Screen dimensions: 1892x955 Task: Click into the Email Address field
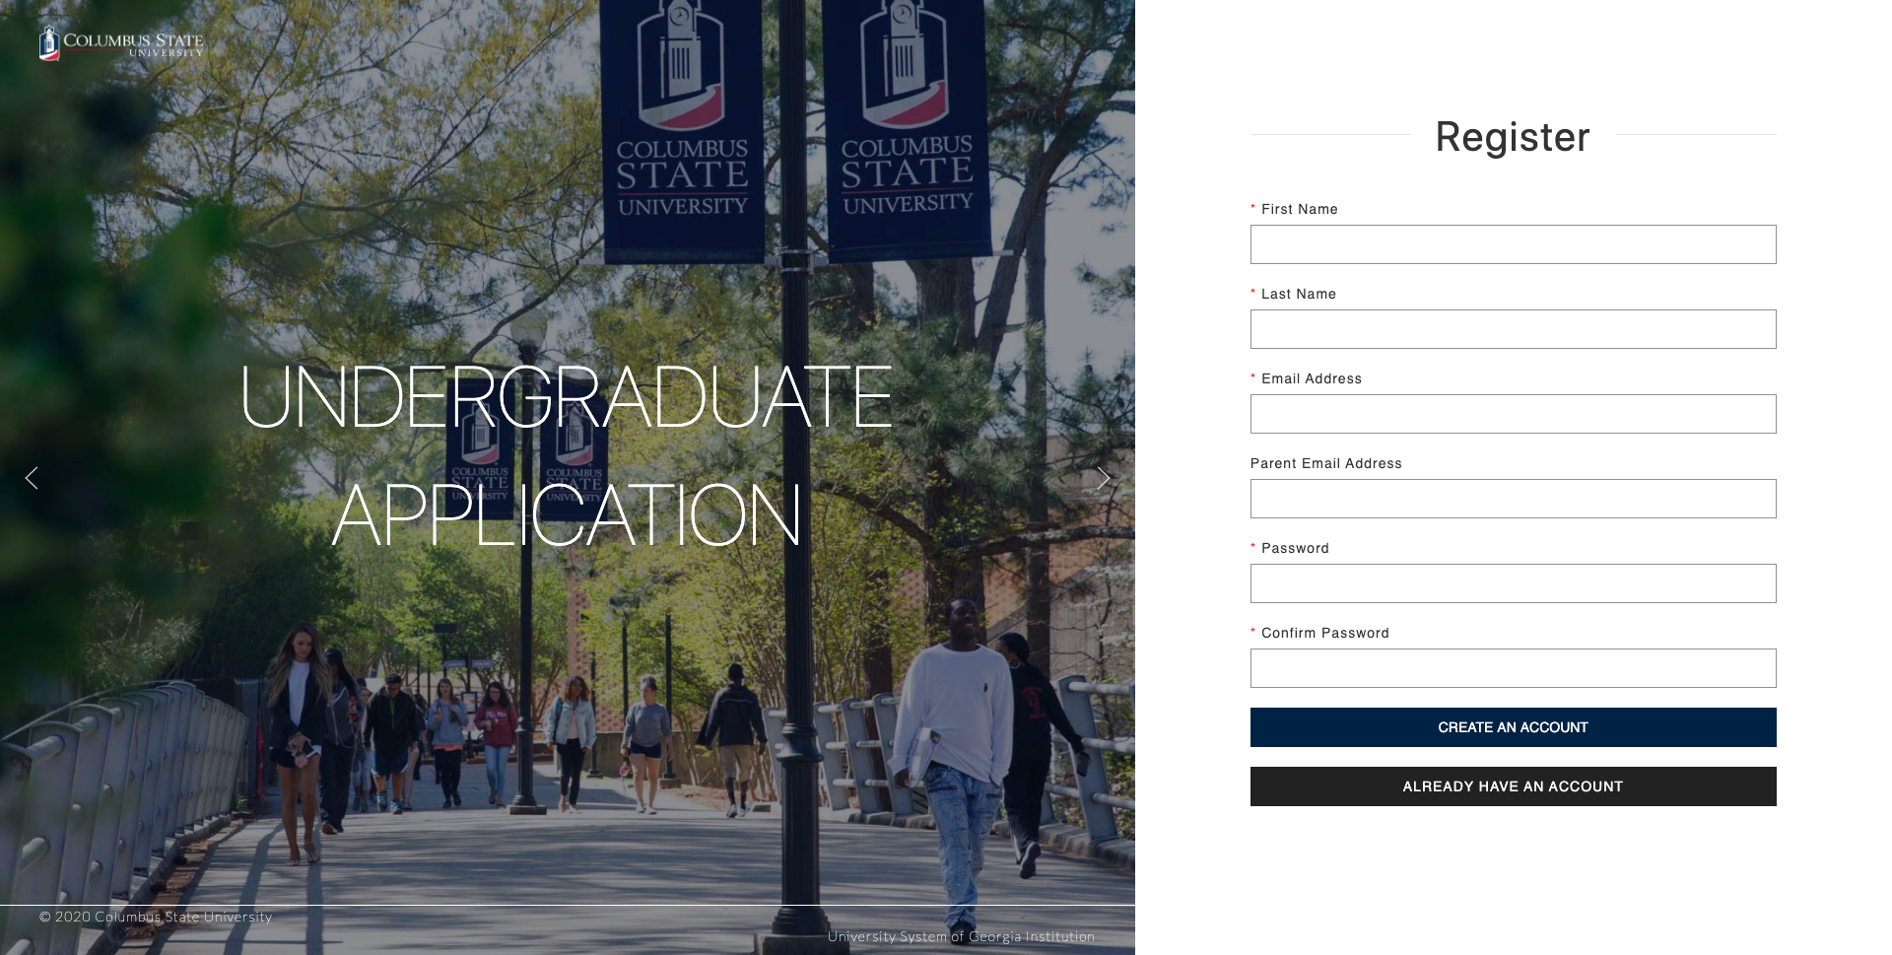(1513, 414)
